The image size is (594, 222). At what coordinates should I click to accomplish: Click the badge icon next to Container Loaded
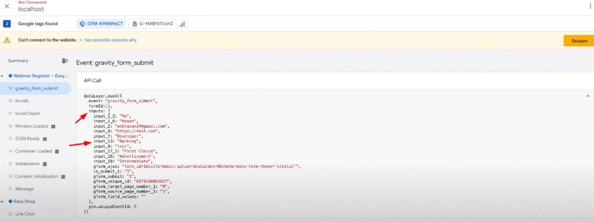click(57, 151)
